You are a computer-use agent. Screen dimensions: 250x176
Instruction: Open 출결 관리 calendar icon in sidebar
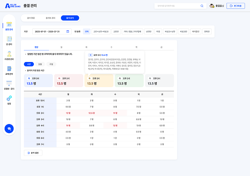point(9,24)
